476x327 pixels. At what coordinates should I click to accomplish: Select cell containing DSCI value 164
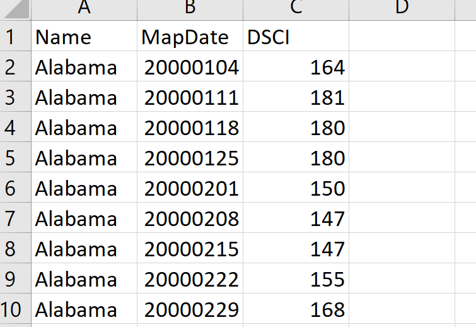[296, 67]
